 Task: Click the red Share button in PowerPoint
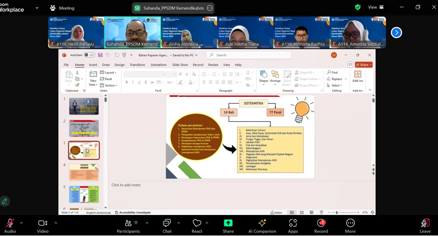(x=364, y=65)
